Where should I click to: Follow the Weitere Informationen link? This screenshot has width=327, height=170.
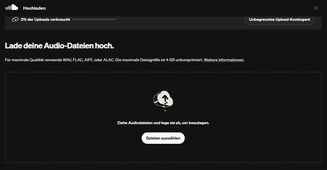[224, 60]
